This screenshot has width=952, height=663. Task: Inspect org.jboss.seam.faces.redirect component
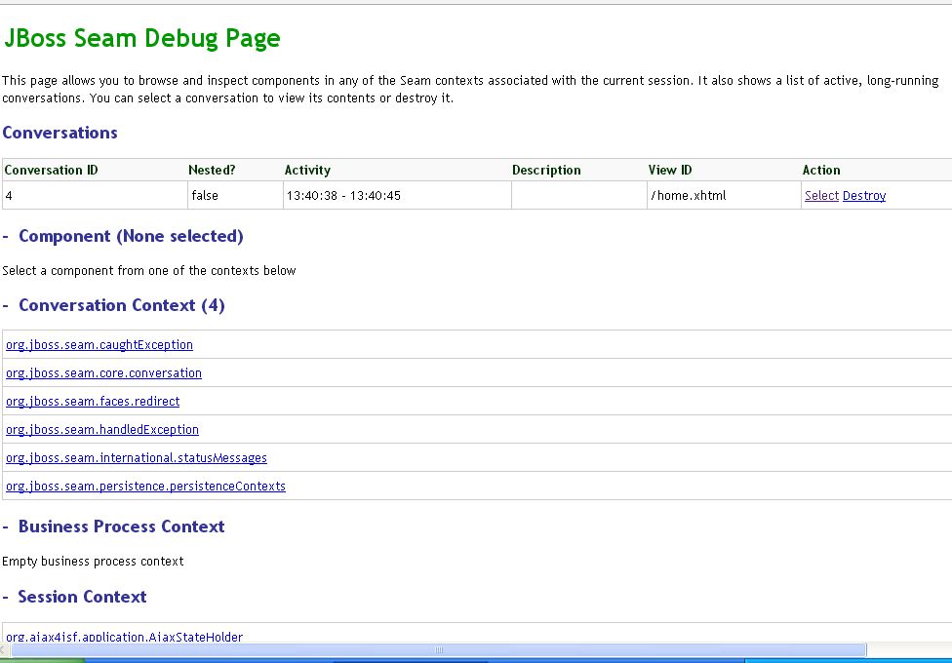[93, 402]
